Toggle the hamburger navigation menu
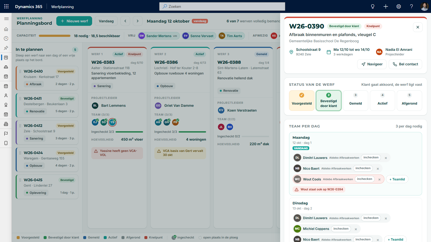The image size is (431, 242). 6,19
